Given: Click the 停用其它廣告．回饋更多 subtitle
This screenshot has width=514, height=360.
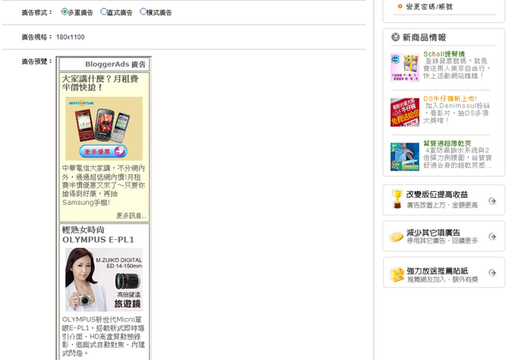Looking at the screenshot, I should pyautogui.click(x=442, y=241).
